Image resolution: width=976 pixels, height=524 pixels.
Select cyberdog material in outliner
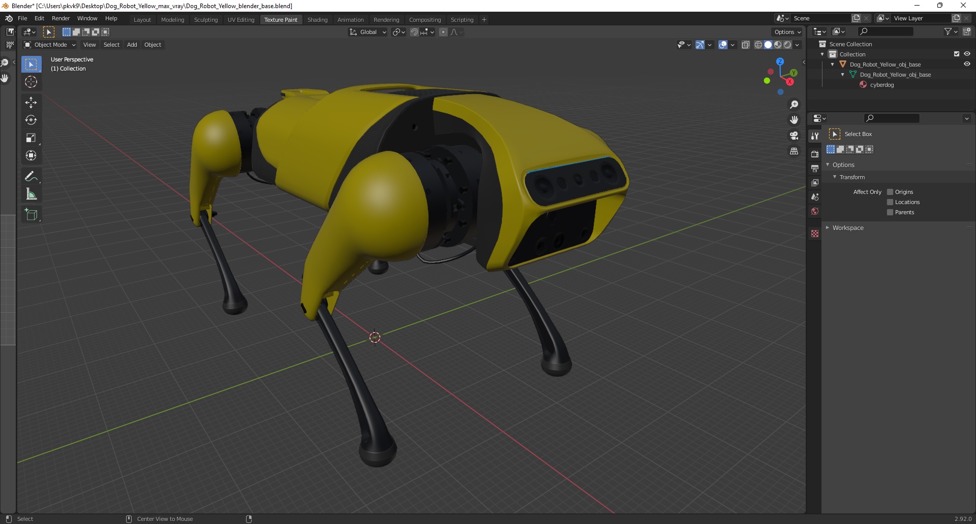pyautogui.click(x=881, y=85)
